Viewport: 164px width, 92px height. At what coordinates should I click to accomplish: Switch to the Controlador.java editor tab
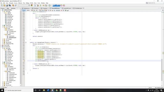78,8
